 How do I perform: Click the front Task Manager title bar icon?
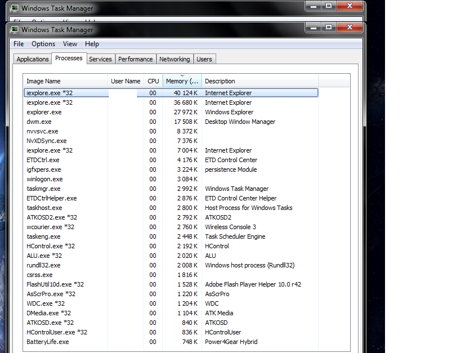click(x=15, y=30)
